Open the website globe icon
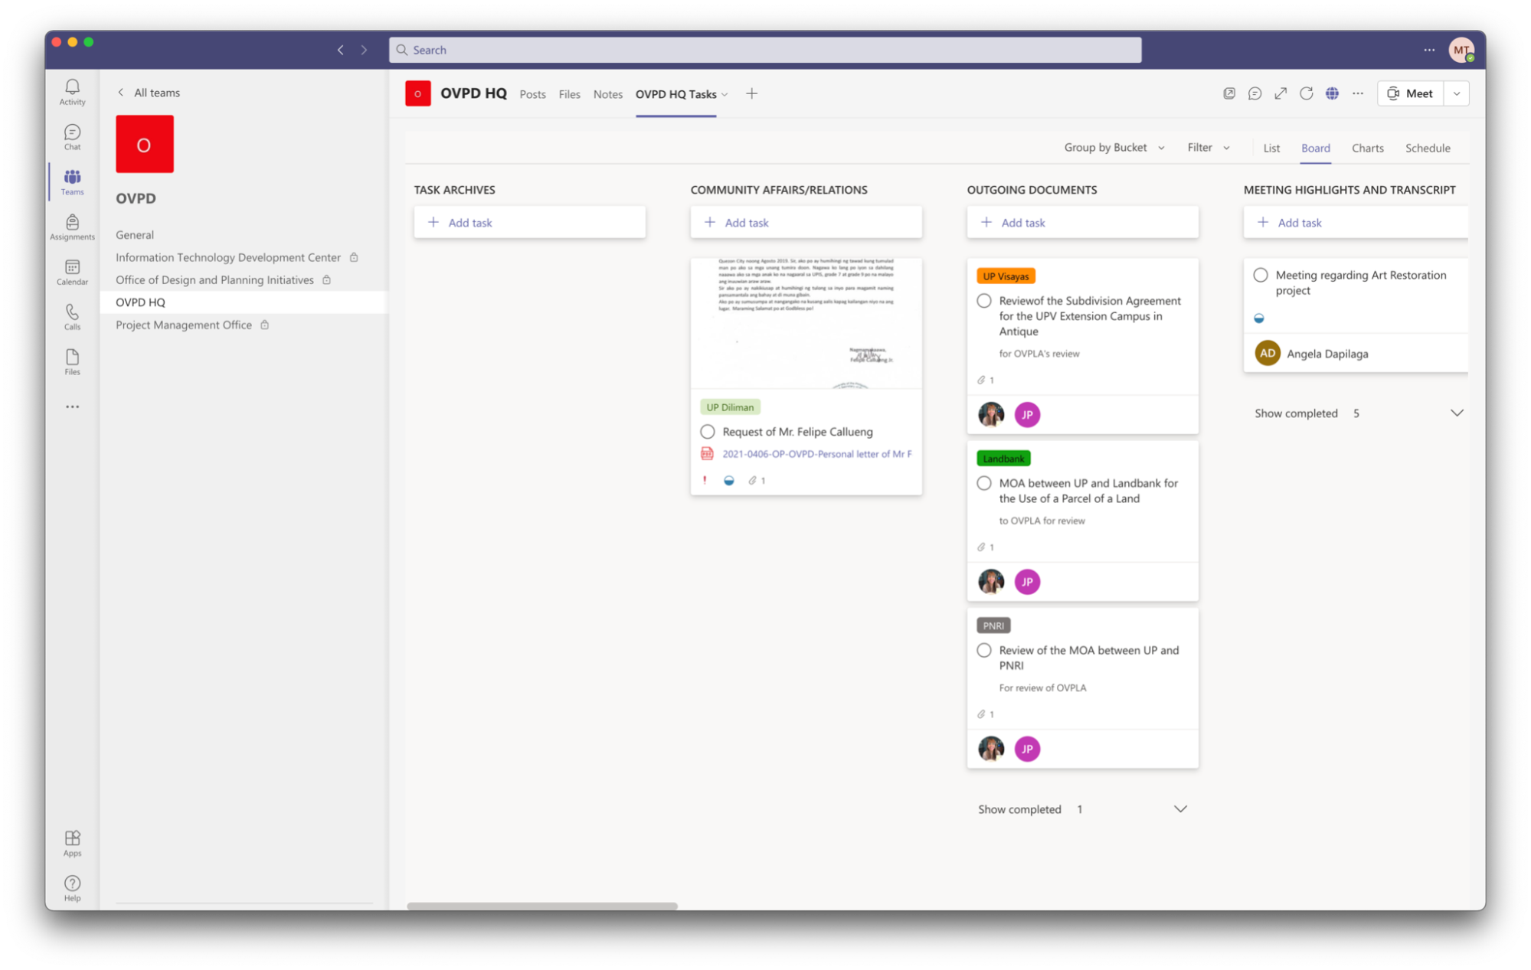1531x970 pixels. (x=1333, y=93)
